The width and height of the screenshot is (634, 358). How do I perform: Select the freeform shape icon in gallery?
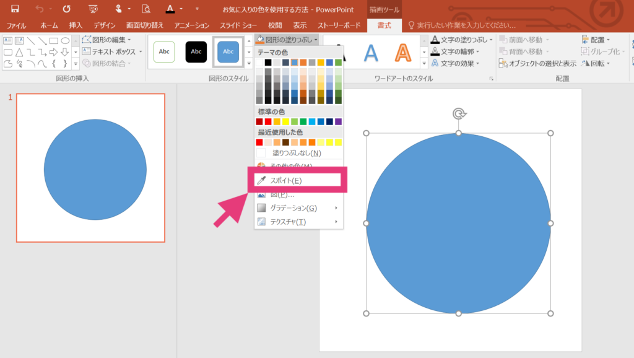7,64
